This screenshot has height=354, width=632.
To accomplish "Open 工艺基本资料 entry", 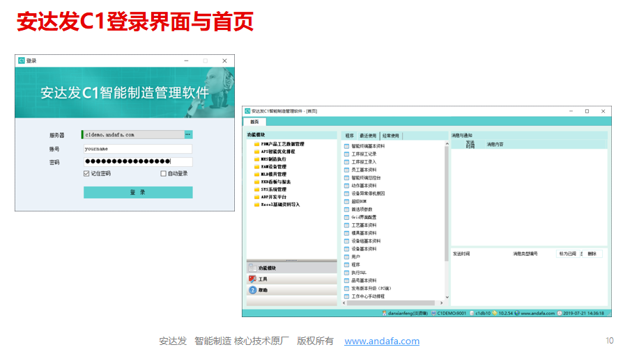I will coord(360,225).
